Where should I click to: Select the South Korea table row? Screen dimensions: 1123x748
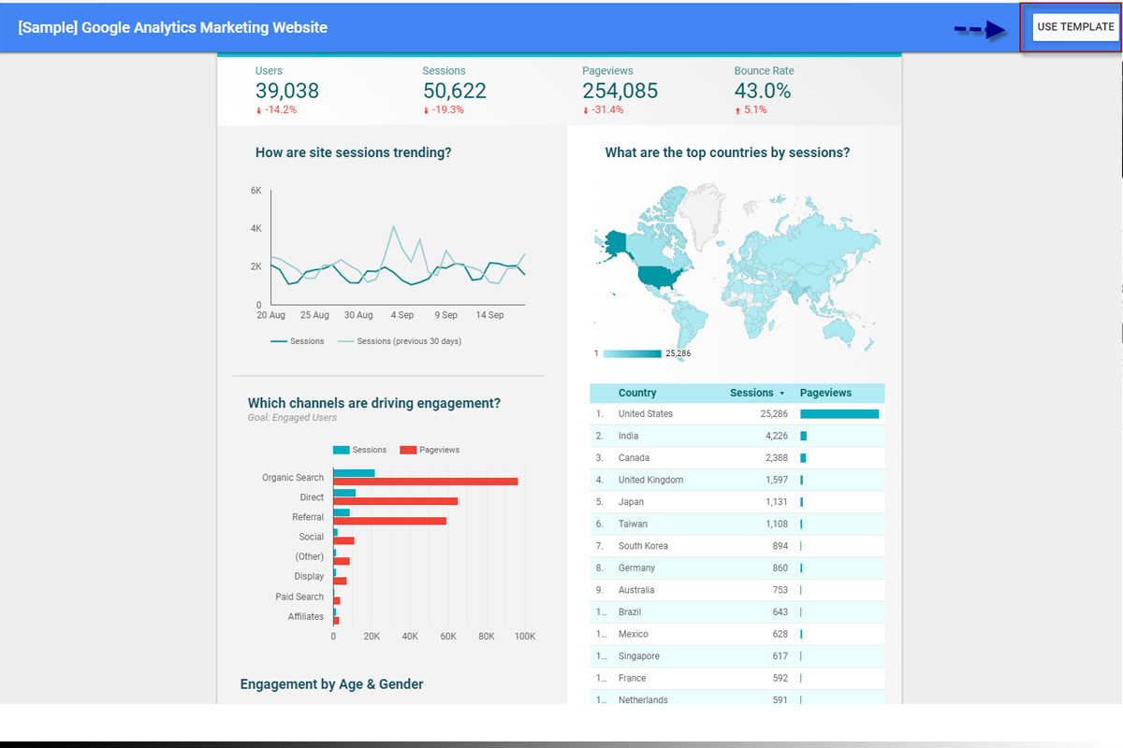pos(737,546)
